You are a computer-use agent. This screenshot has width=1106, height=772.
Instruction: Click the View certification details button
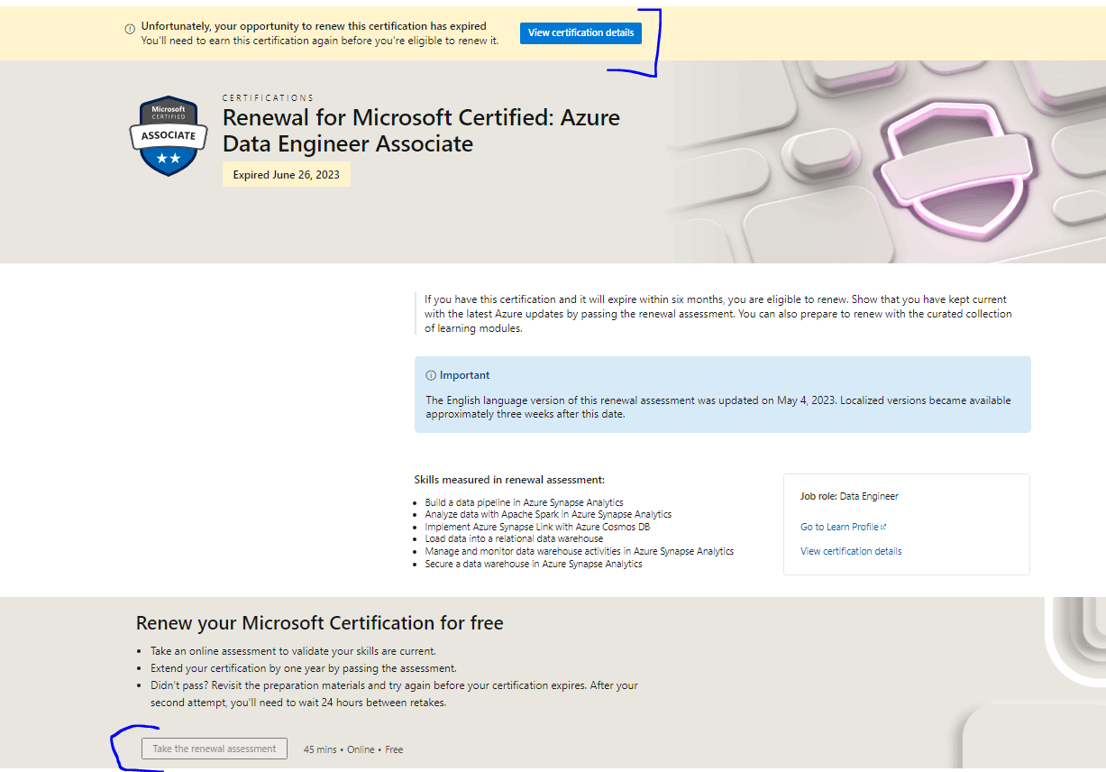580,32
